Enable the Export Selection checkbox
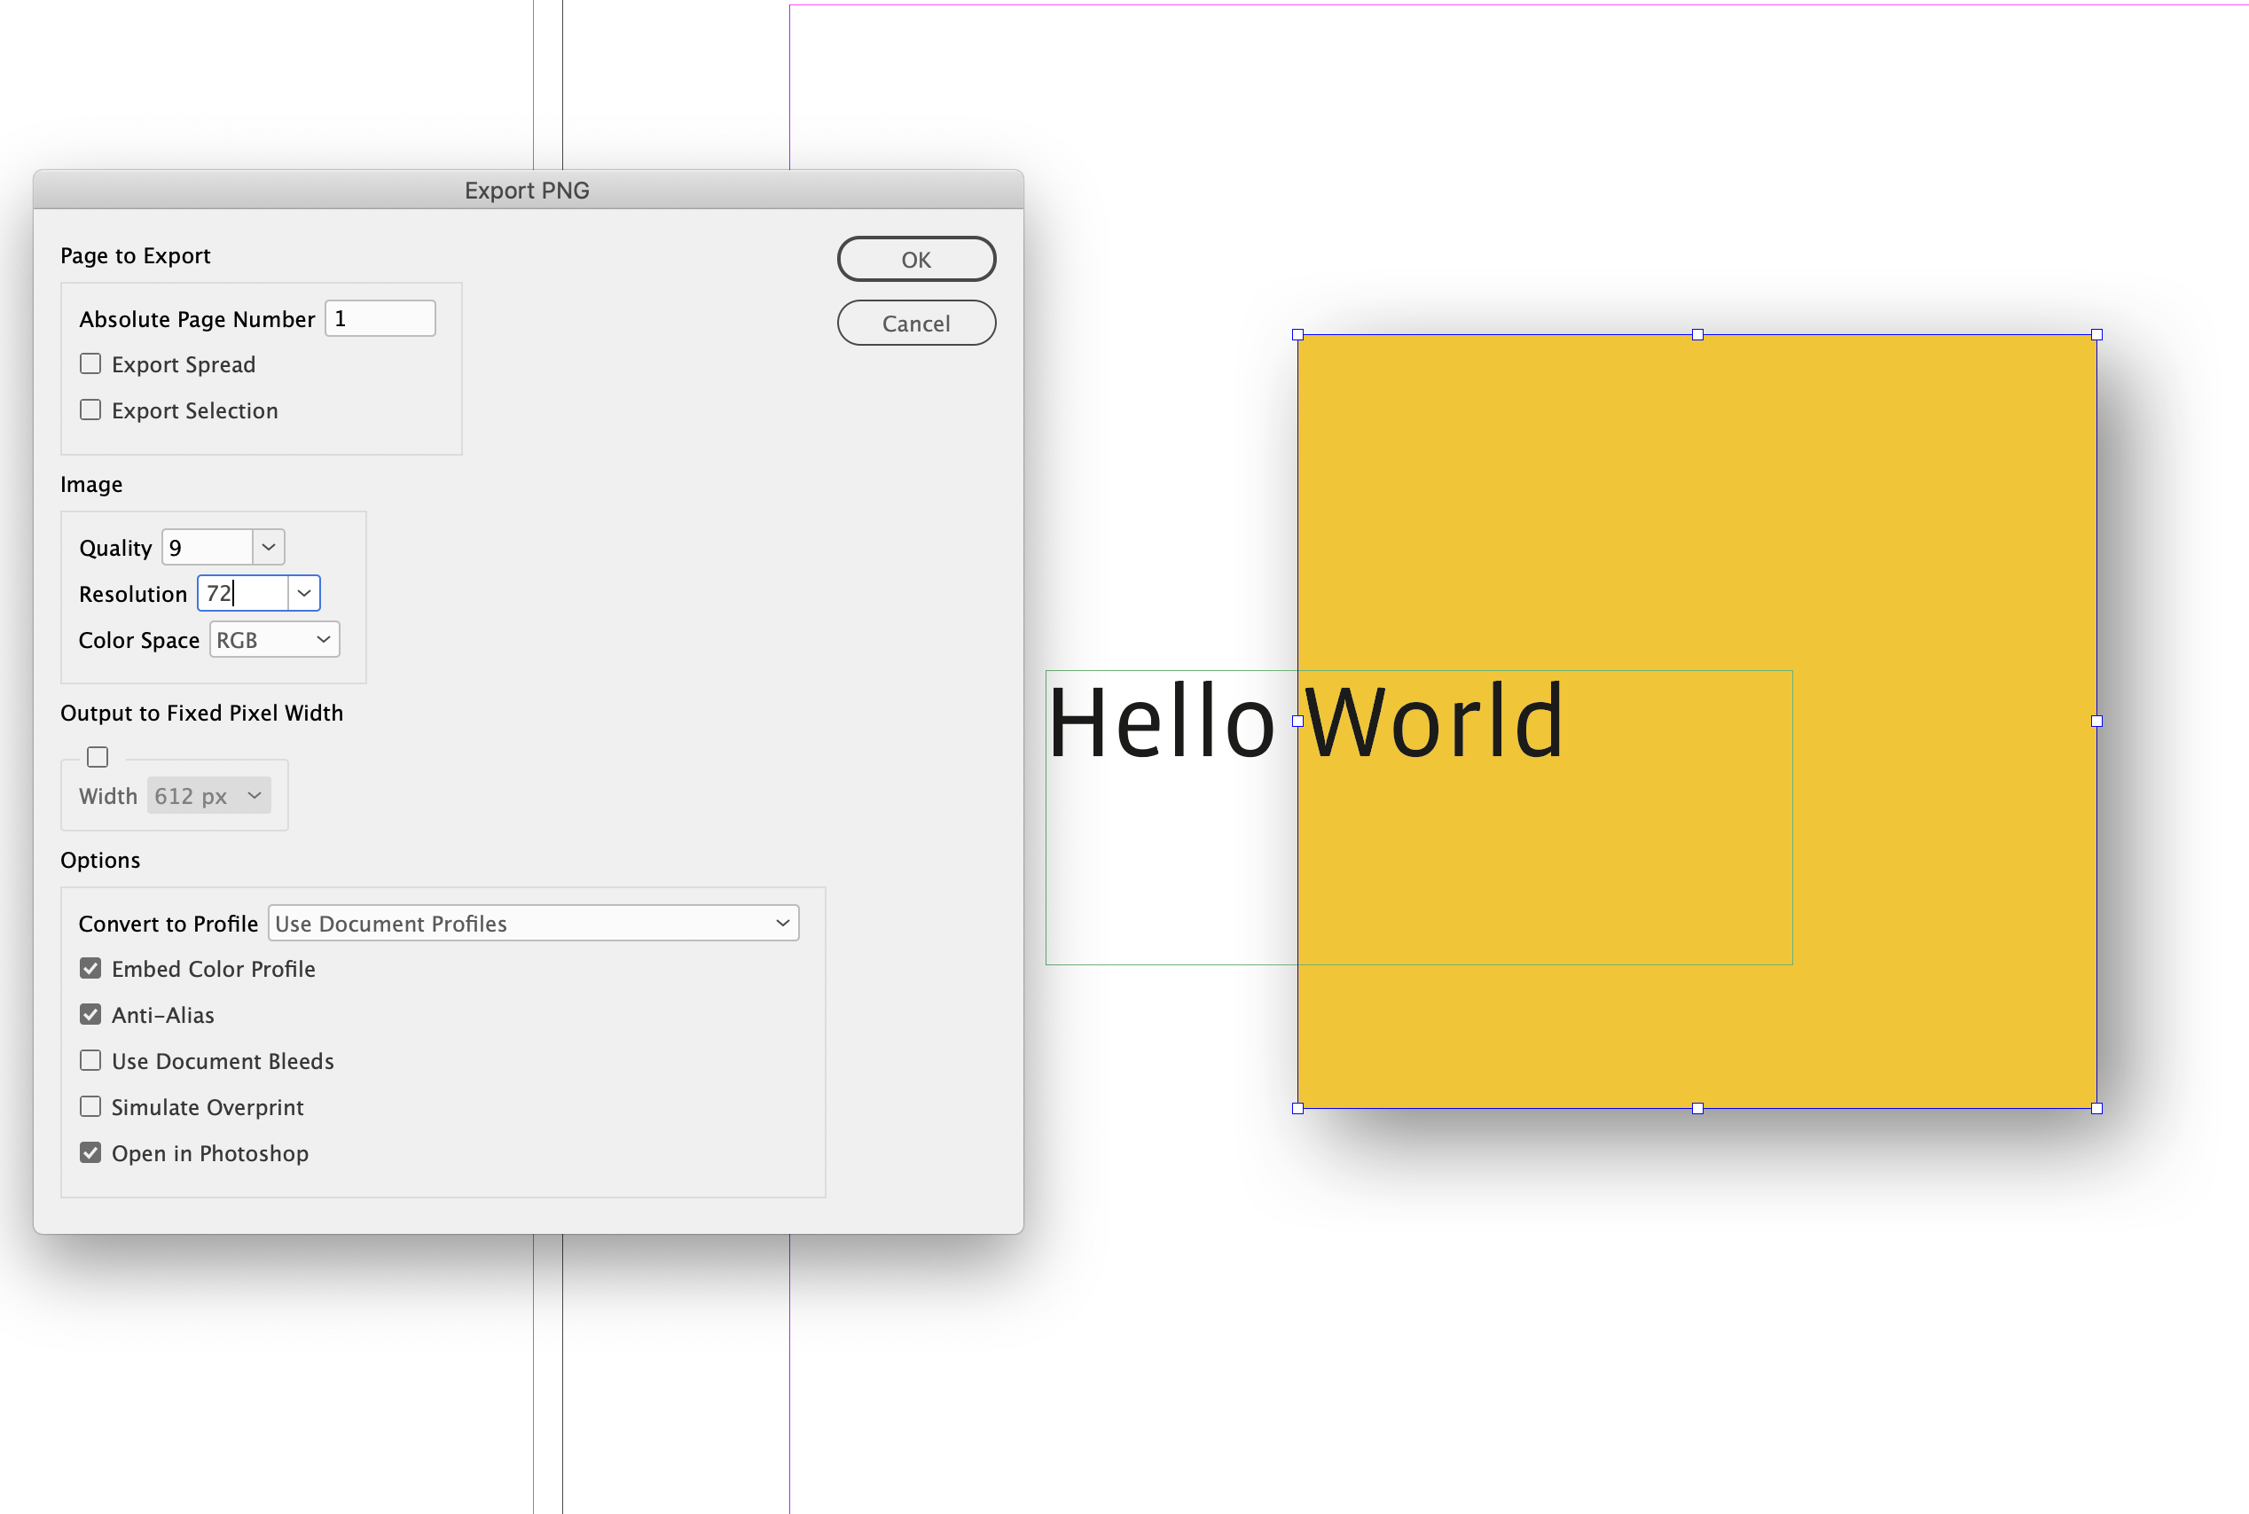 click(x=90, y=410)
